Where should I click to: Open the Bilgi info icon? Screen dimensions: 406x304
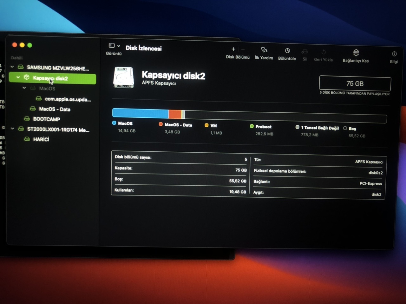point(394,54)
